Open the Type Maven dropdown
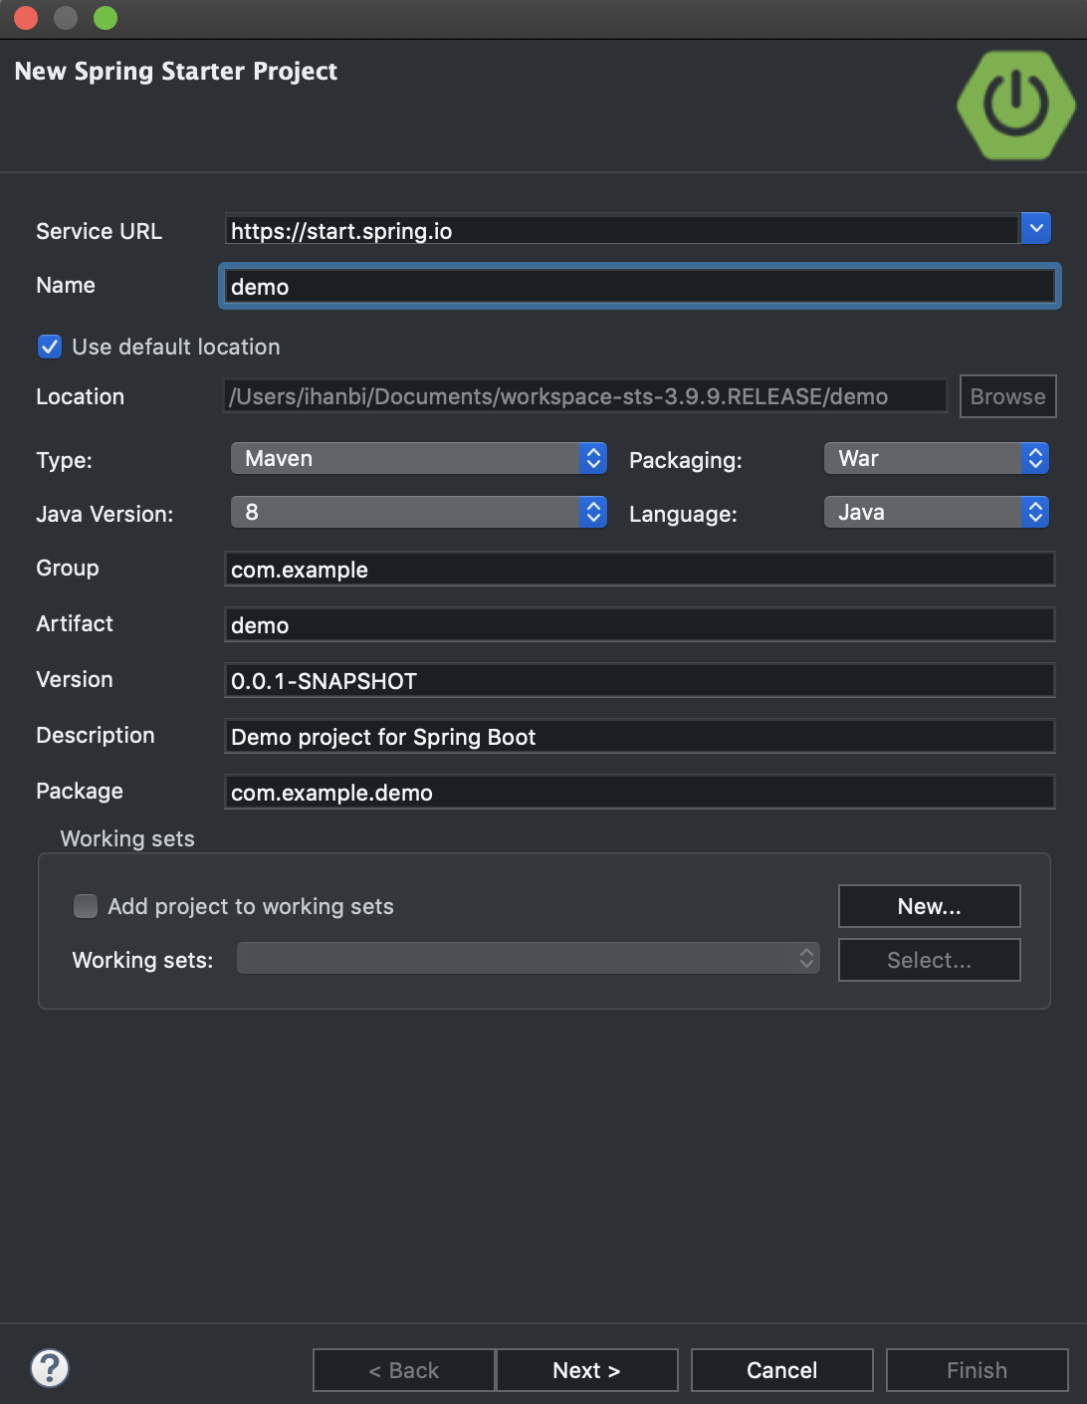The height and width of the screenshot is (1404, 1087). 418,458
